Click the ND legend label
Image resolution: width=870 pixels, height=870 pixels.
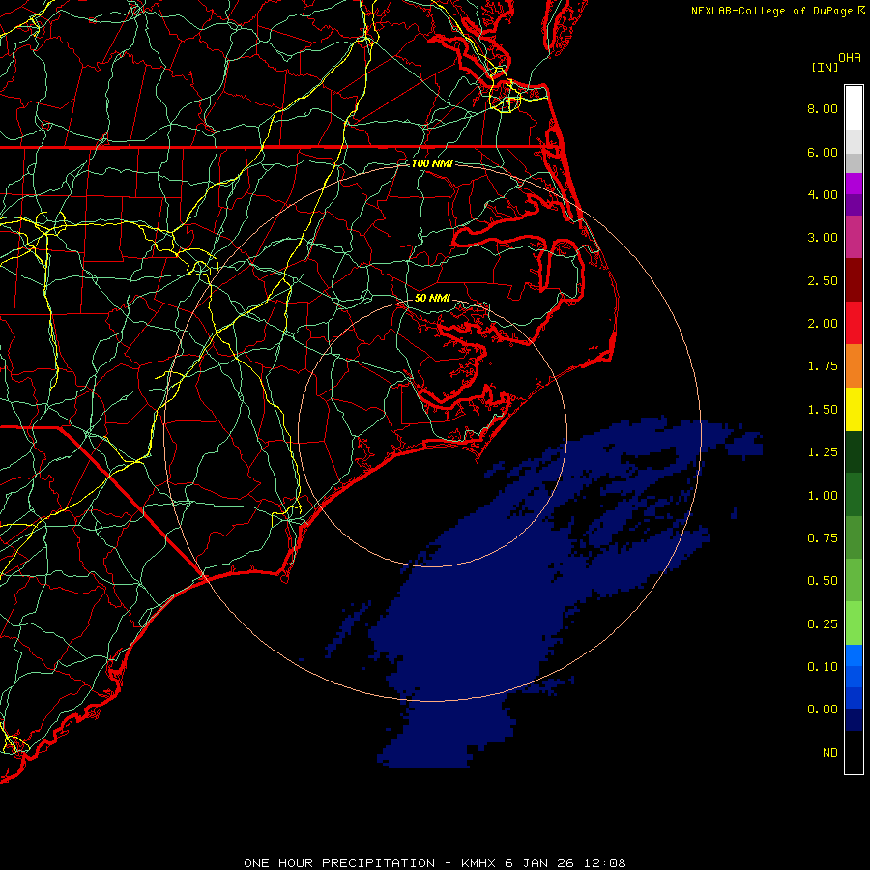pyautogui.click(x=830, y=753)
